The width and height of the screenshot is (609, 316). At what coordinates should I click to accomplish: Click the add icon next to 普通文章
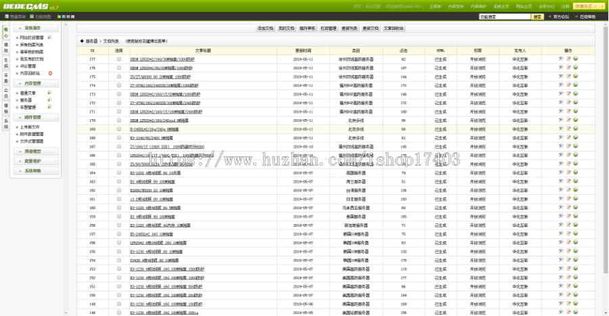50,93
